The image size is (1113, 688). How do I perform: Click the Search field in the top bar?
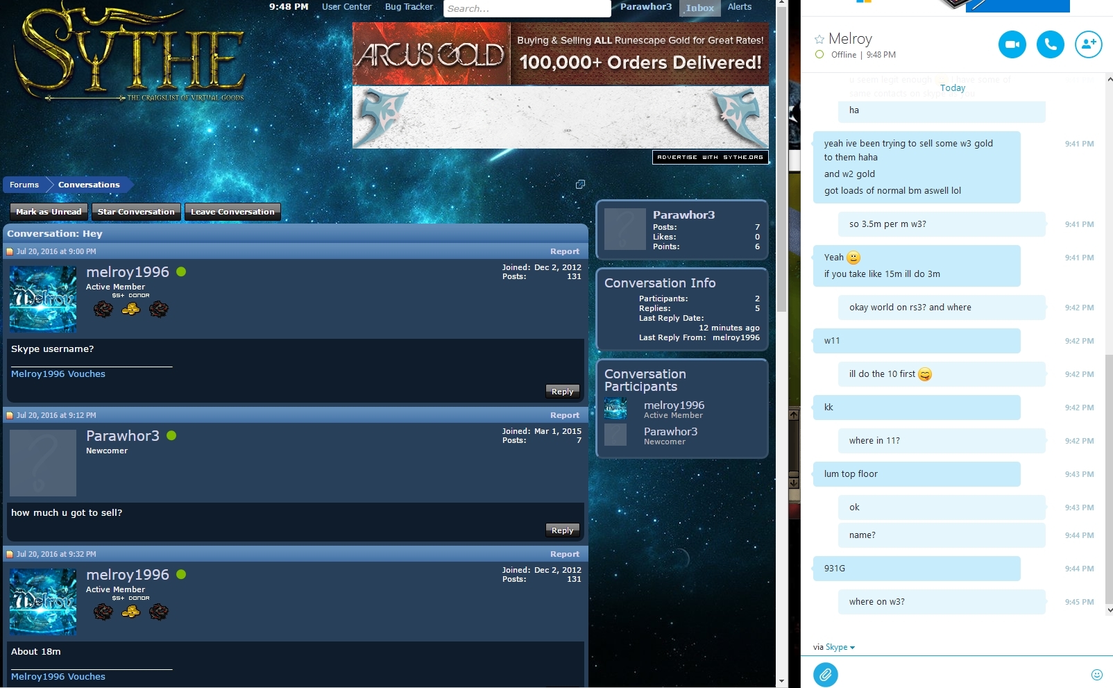pyautogui.click(x=527, y=8)
